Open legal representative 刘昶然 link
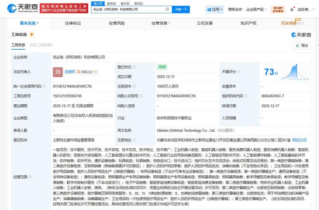Screen dimensions: 319x210 (x=70, y=72)
